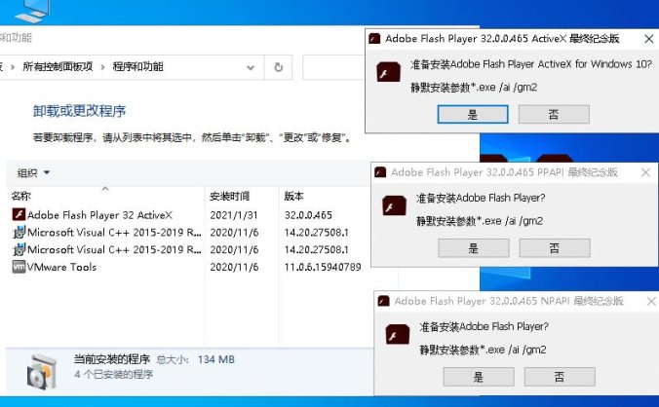Viewport: 659px width, 407px height.
Task: Choose No in the NPAPI install dialog
Action: pyautogui.click(x=560, y=377)
